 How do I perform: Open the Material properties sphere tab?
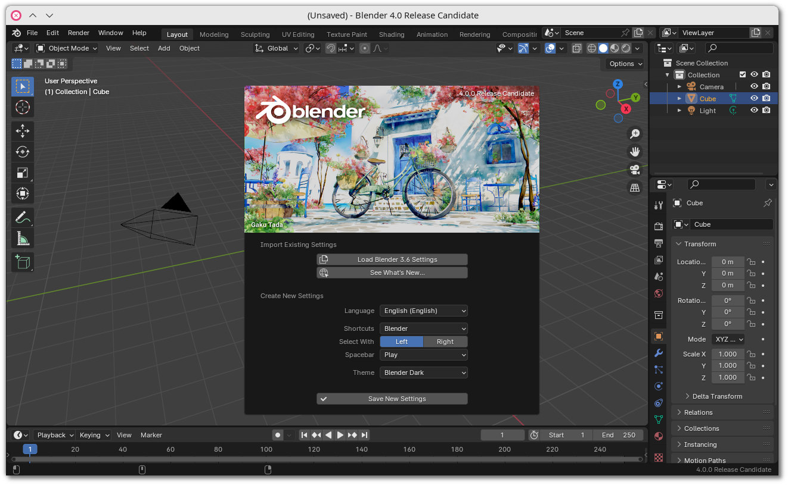click(659, 436)
